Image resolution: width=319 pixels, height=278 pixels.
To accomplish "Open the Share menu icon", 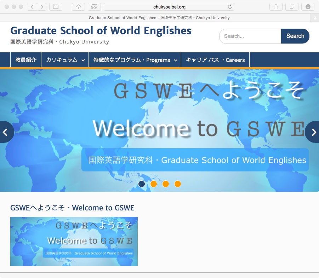I will [276, 7].
